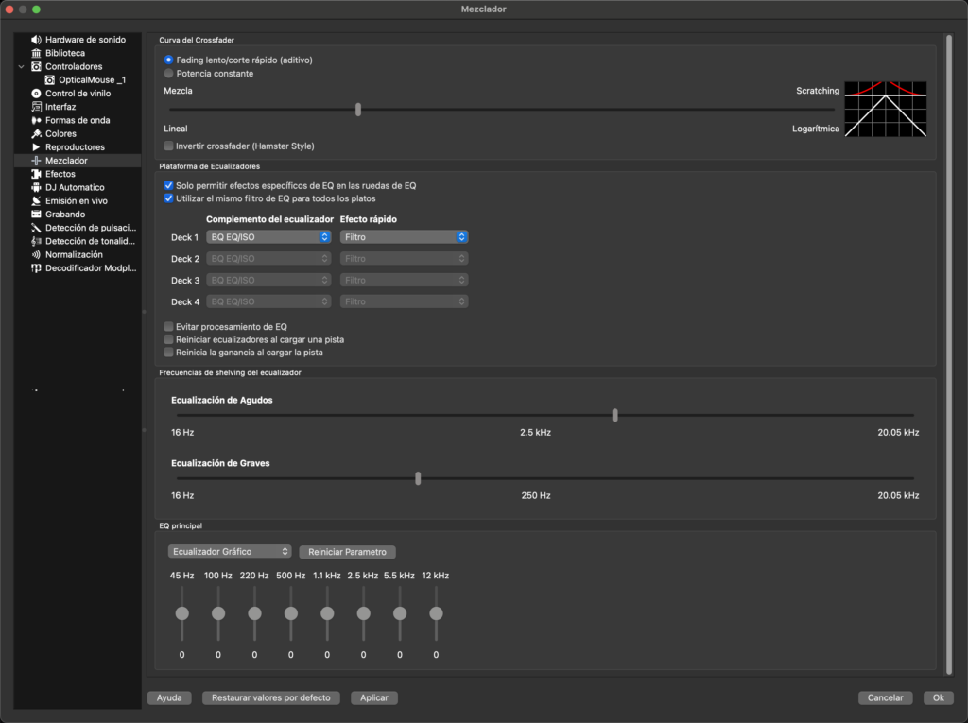Select Potencia constante radio option

pos(168,74)
